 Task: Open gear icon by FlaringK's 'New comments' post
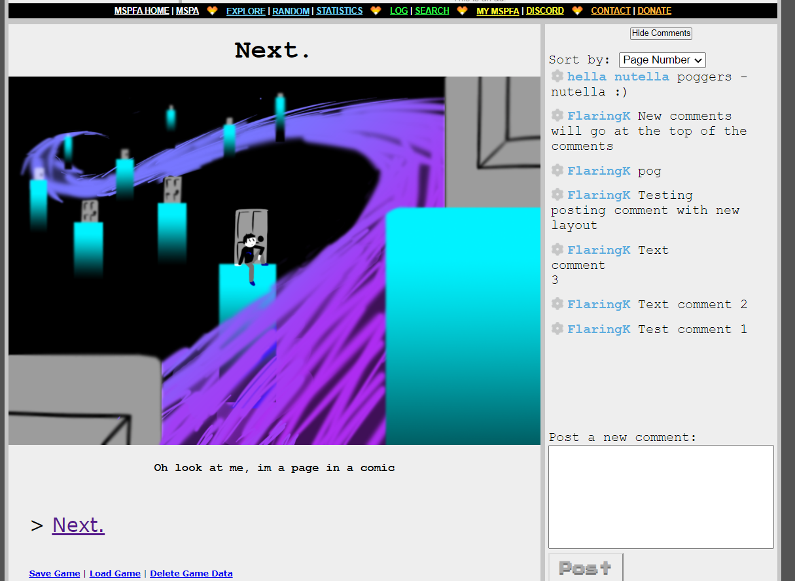click(x=557, y=115)
